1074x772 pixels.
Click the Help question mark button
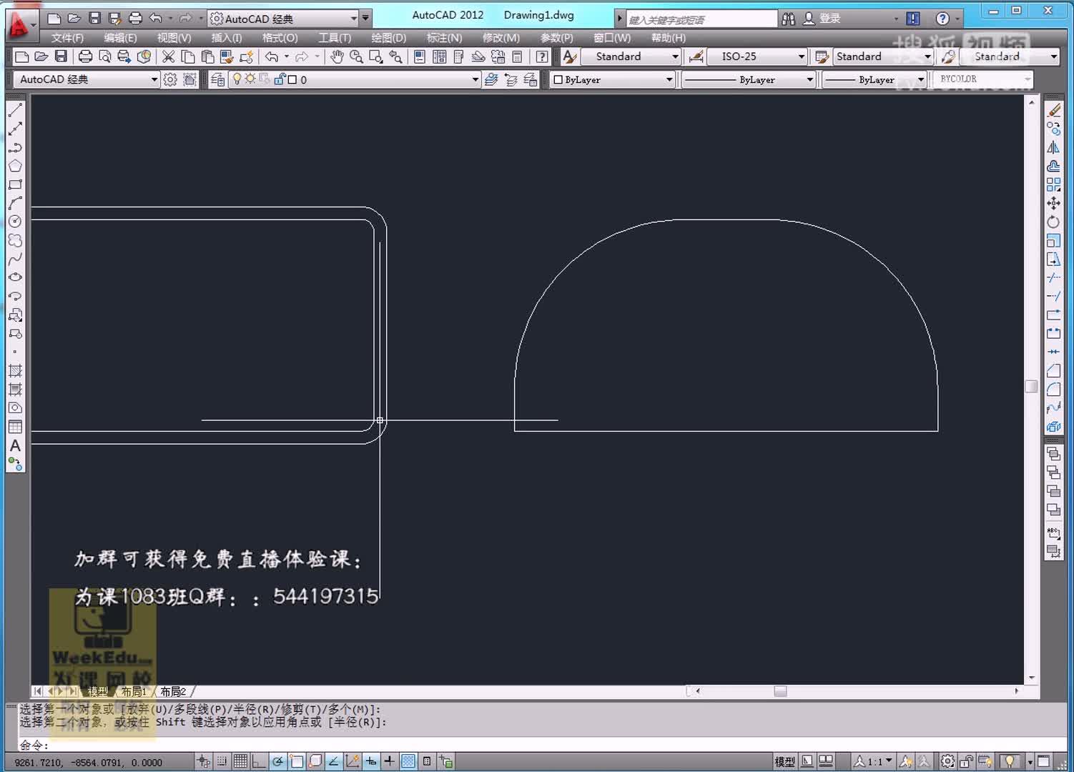coord(942,18)
